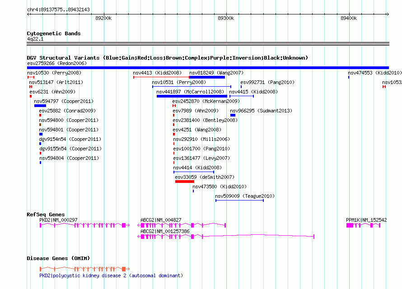This screenshot has height=289, width=402.
Task: Select the nsv10530 (Perry2008) variant label
Action: [x=54, y=73]
